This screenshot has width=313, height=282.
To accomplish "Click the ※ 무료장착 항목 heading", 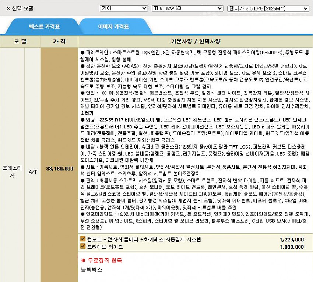I will tap(101, 260).
